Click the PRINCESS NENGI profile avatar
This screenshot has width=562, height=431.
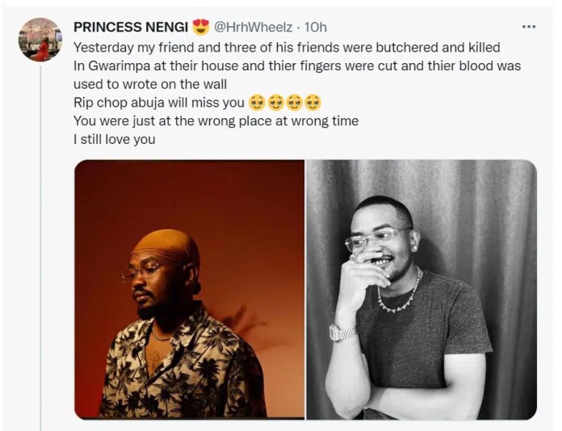point(40,40)
